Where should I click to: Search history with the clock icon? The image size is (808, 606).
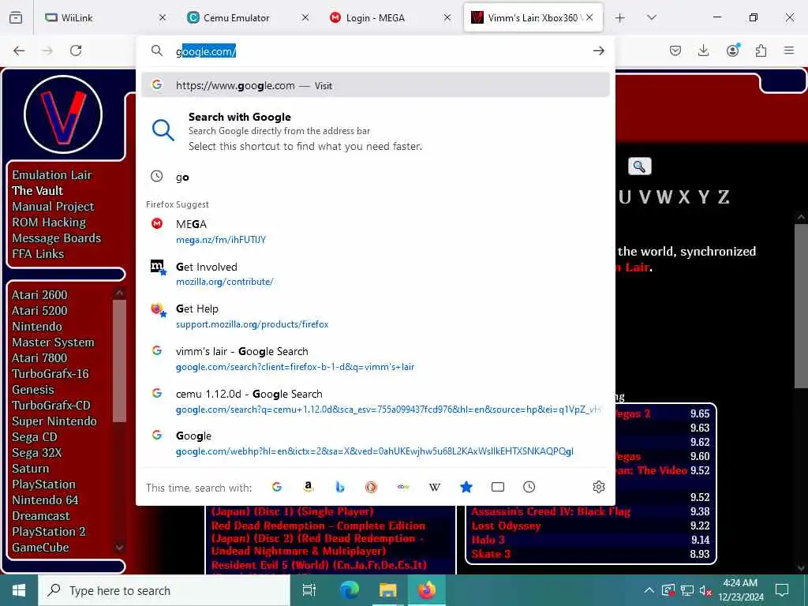click(x=529, y=487)
